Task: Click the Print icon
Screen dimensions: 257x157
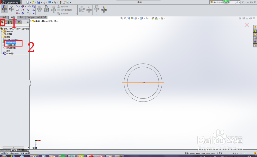Action: point(44,2)
